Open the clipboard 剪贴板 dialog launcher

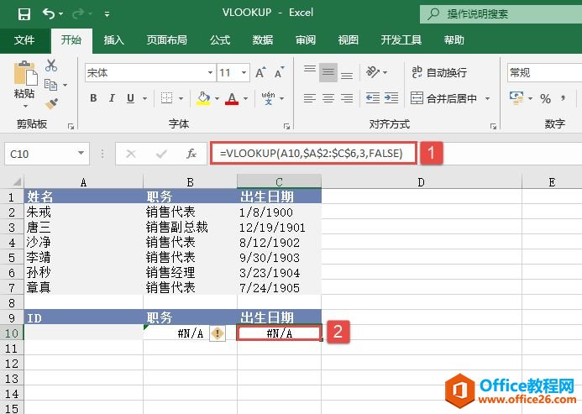click(71, 127)
